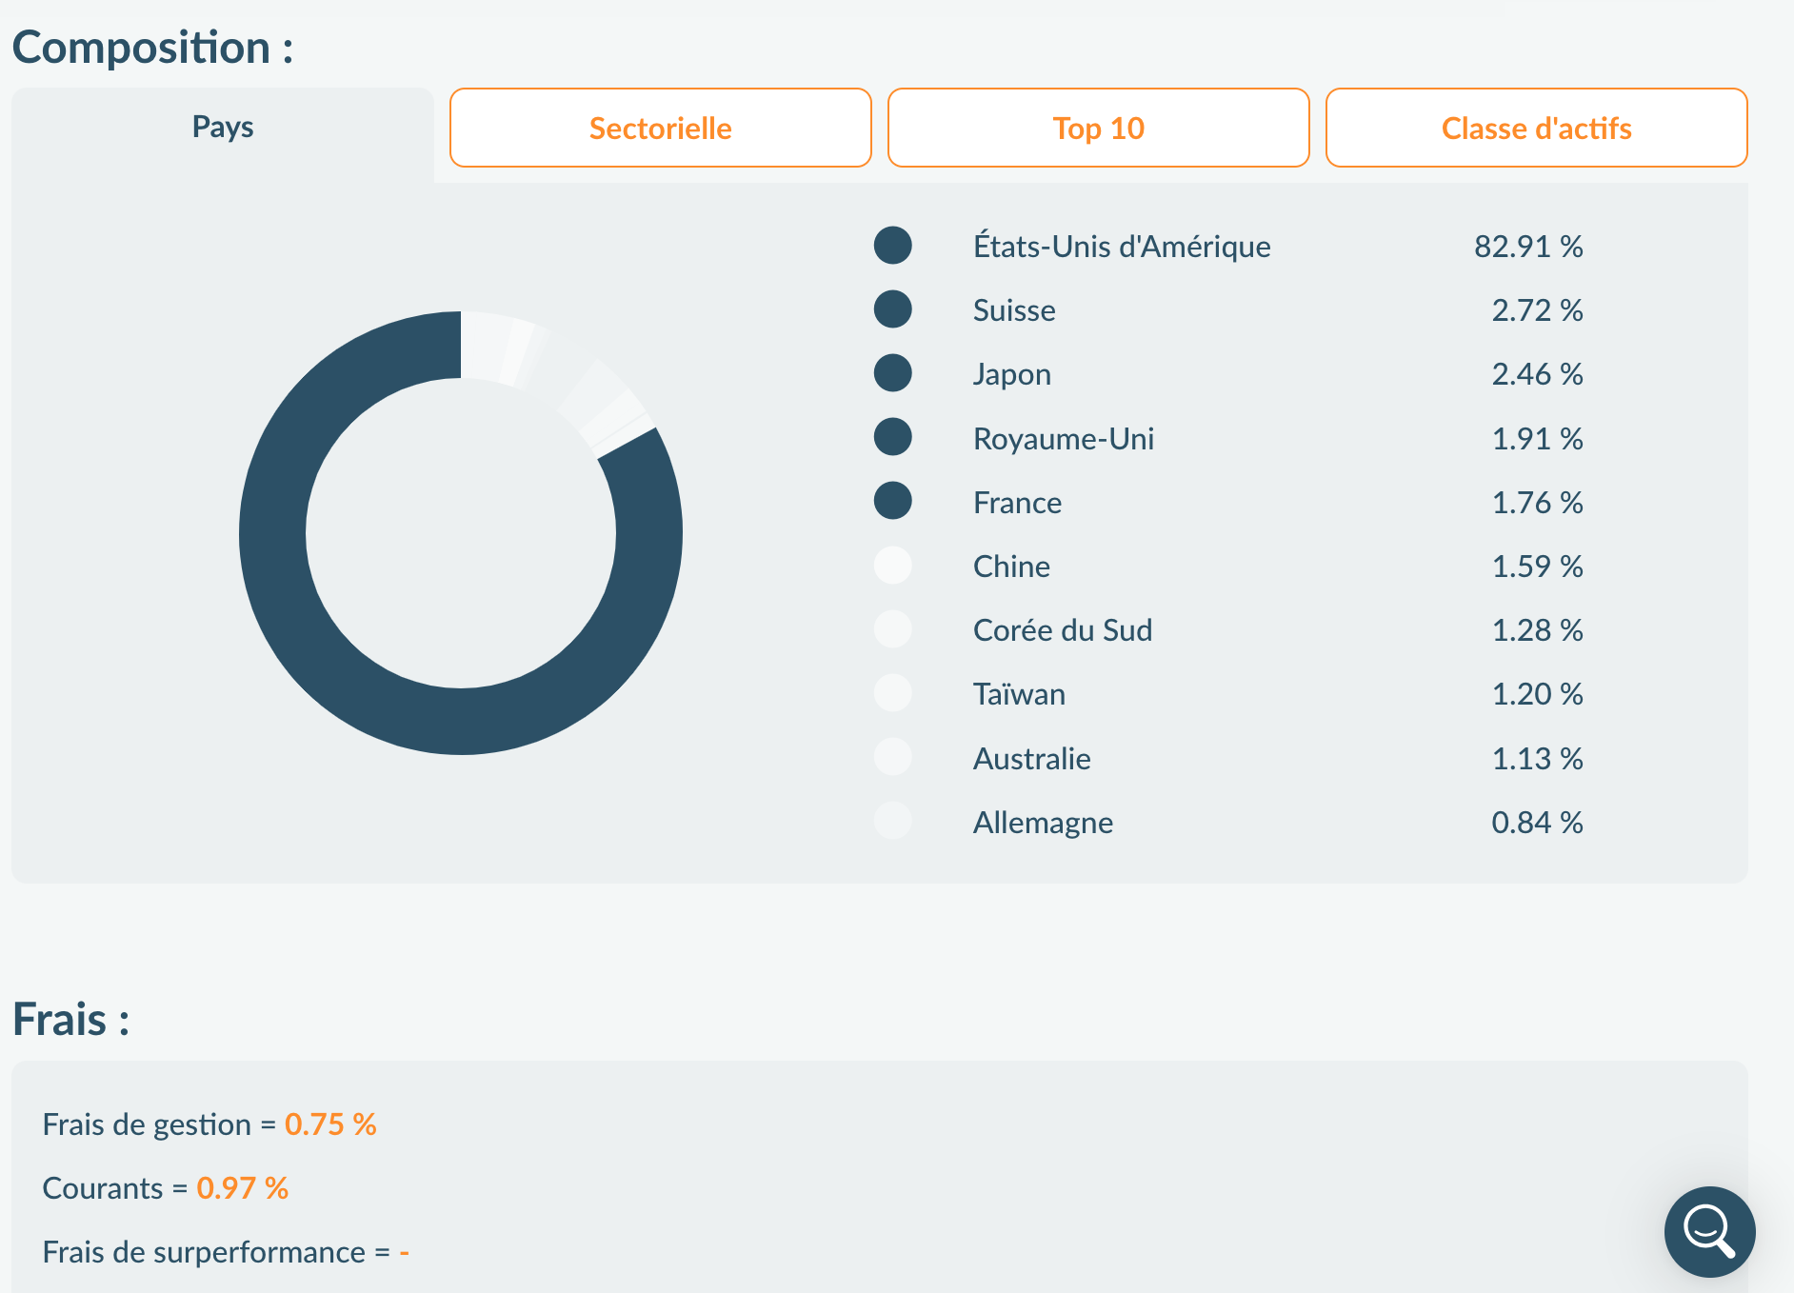
Task: Click the États-Unis d'Amérique legend dot
Action: click(x=892, y=246)
